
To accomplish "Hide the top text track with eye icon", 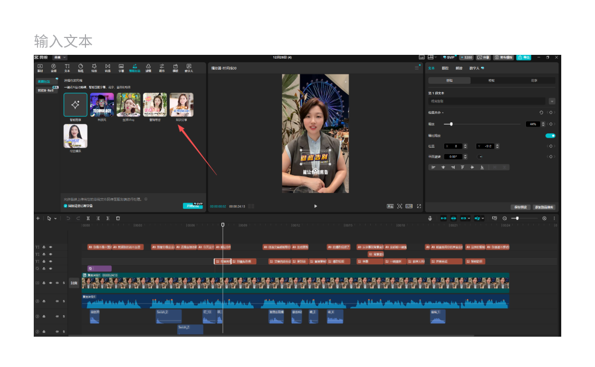I will [51, 247].
